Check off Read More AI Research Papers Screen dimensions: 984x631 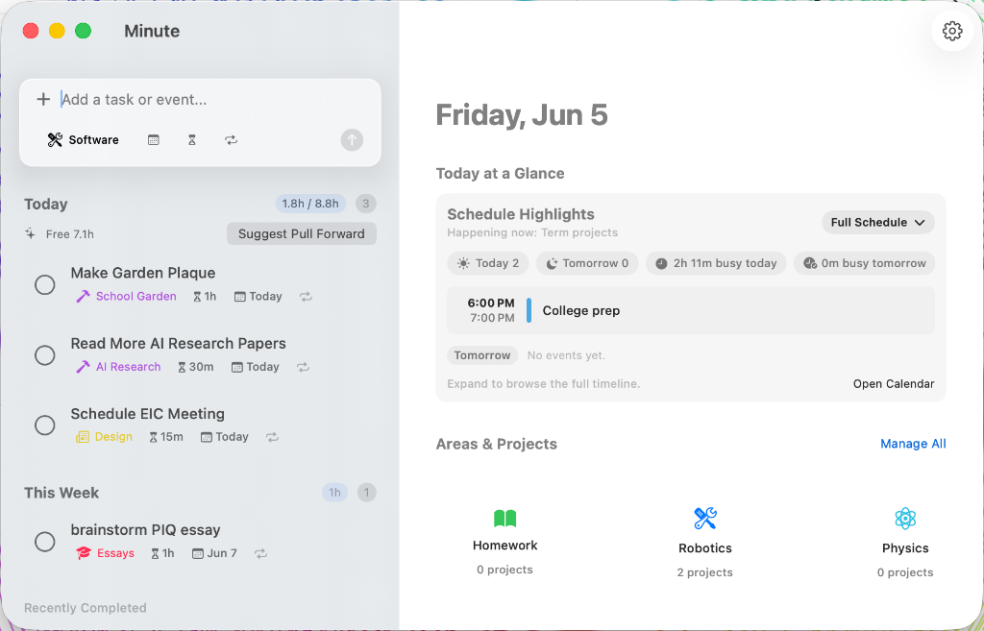pyautogui.click(x=44, y=355)
